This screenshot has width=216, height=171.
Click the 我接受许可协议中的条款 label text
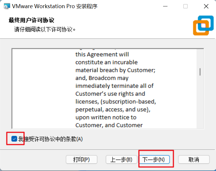coord(50,139)
